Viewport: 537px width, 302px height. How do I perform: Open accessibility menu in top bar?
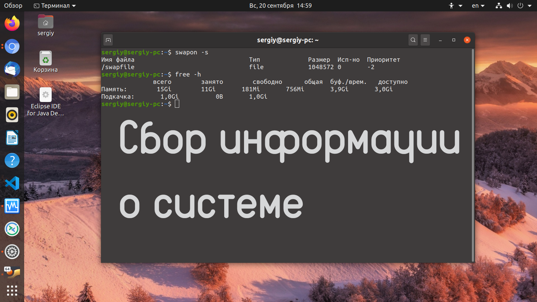coord(455,6)
